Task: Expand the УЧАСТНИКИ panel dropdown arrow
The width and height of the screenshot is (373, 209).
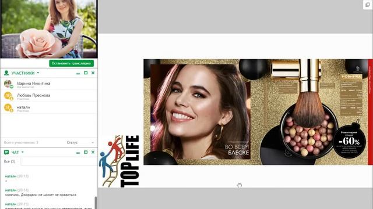Action: tap(38, 73)
